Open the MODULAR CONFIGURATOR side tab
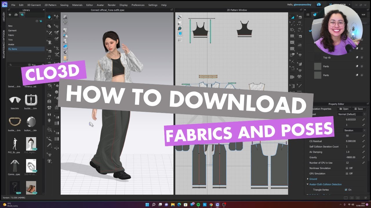Image resolution: width=371 pixels, height=208 pixels. click(4, 44)
